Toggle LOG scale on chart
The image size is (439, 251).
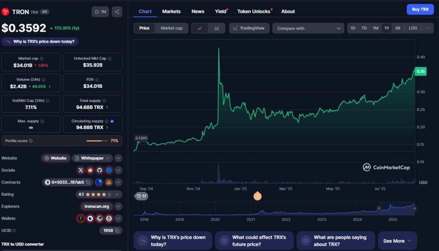click(413, 28)
